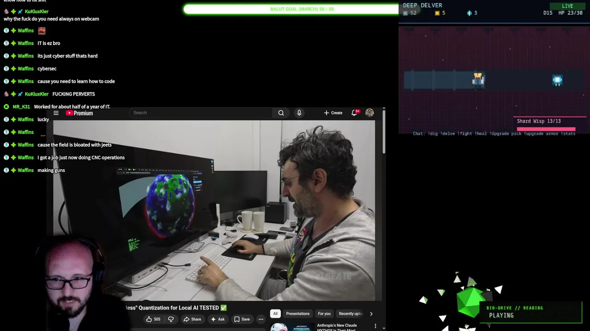The height and width of the screenshot is (331, 590).
Task: Open options menu for Claude Mythos suggestion
Action: coord(375,326)
